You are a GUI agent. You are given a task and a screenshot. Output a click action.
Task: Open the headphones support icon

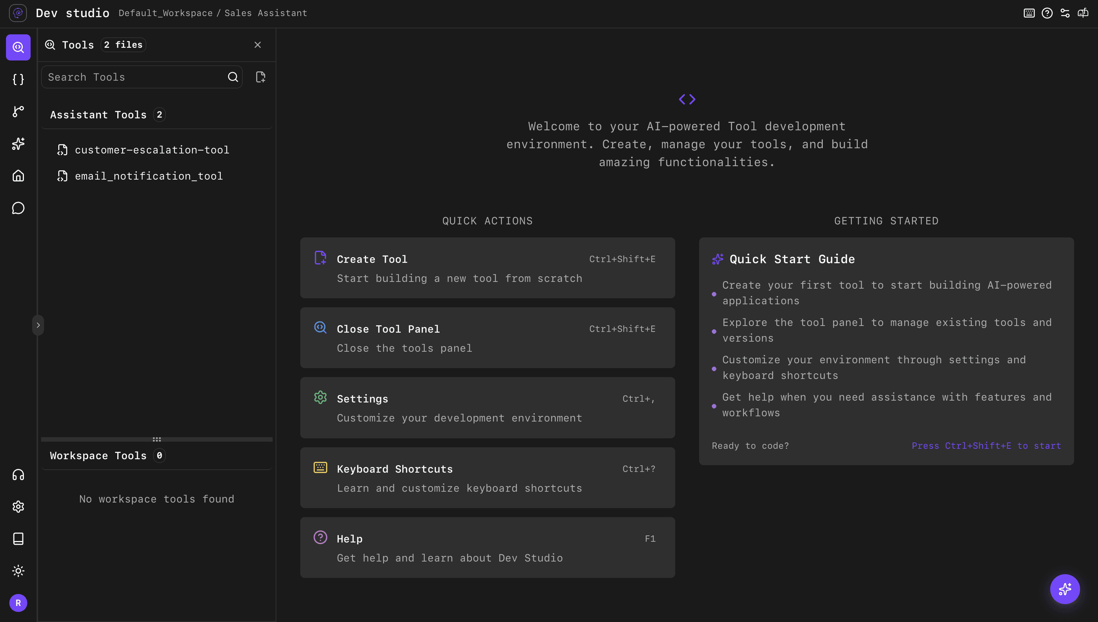18,475
